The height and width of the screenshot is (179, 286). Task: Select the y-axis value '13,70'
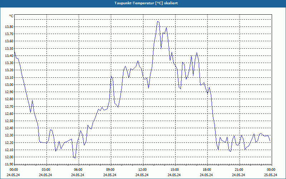point(9,34)
